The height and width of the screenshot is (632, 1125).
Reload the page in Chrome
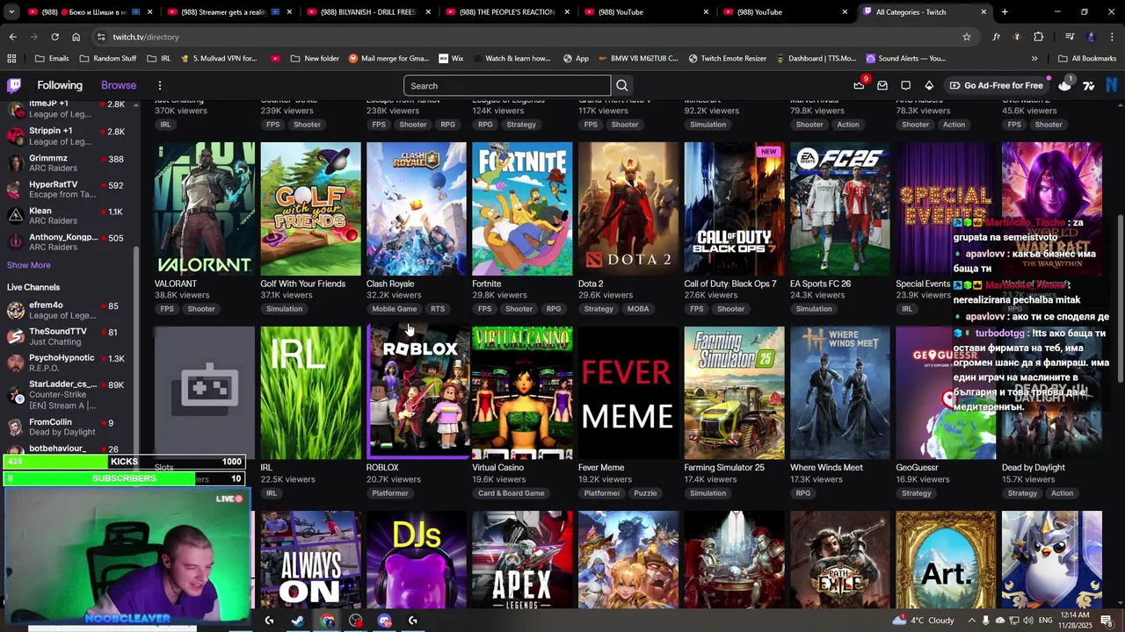(54, 37)
